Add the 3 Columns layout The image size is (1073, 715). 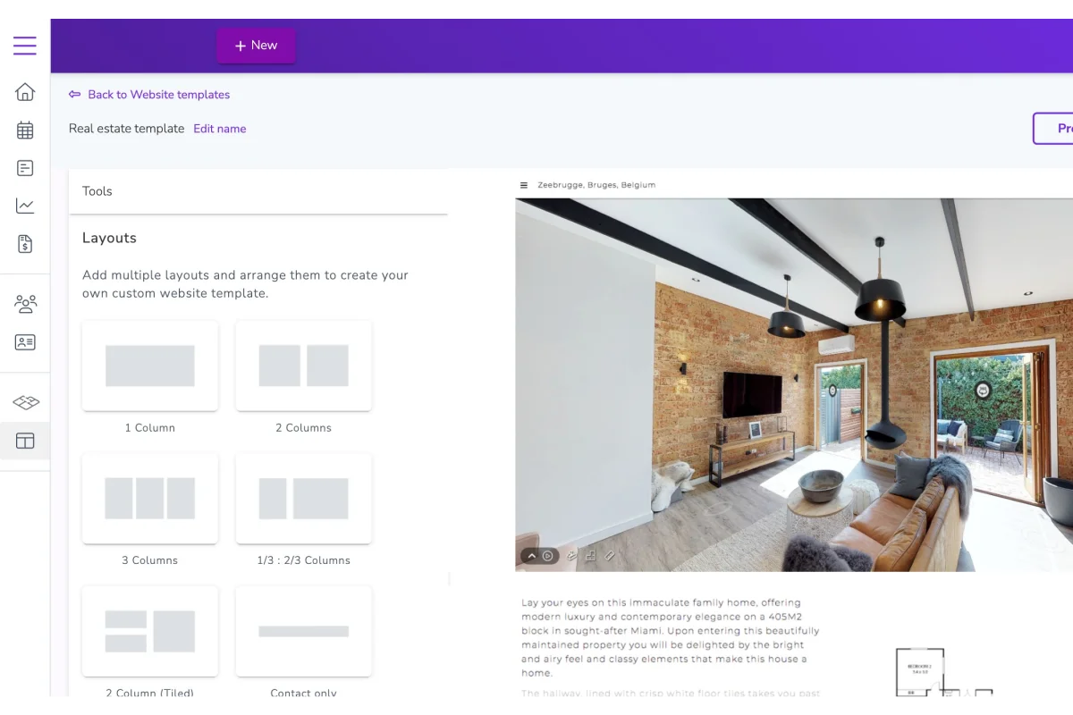click(150, 498)
